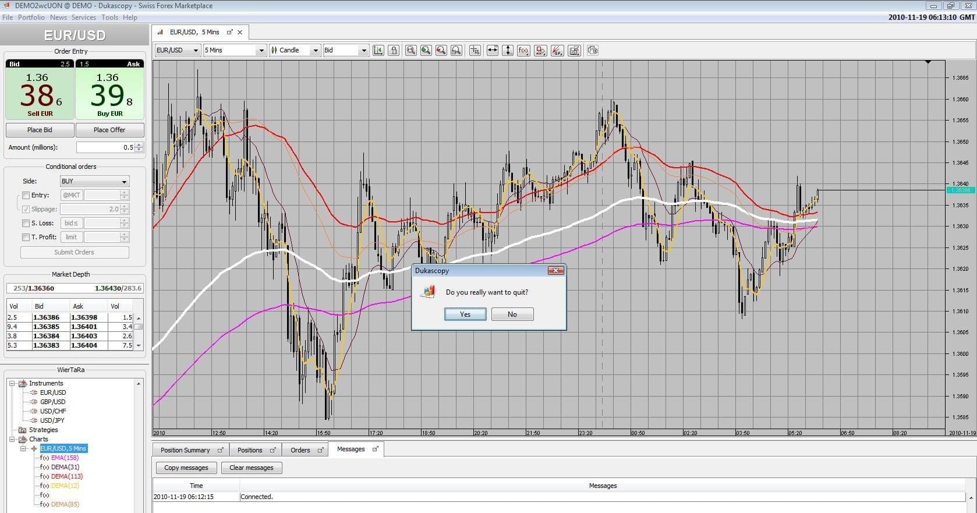The image size is (977, 513).
Task: Click the vertical double-arrow range tool
Action: point(508,50)
